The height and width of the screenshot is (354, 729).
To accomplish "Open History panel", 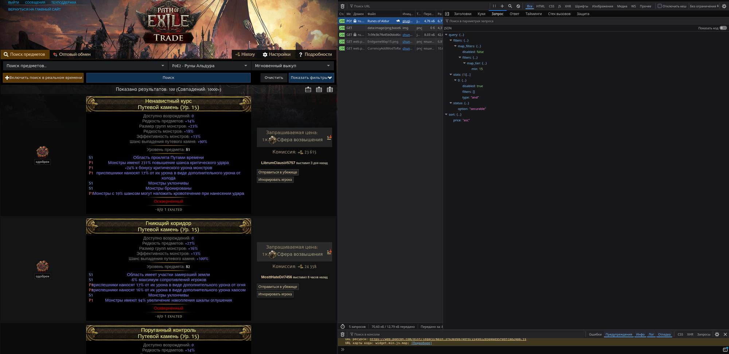I will pos(245,54).
